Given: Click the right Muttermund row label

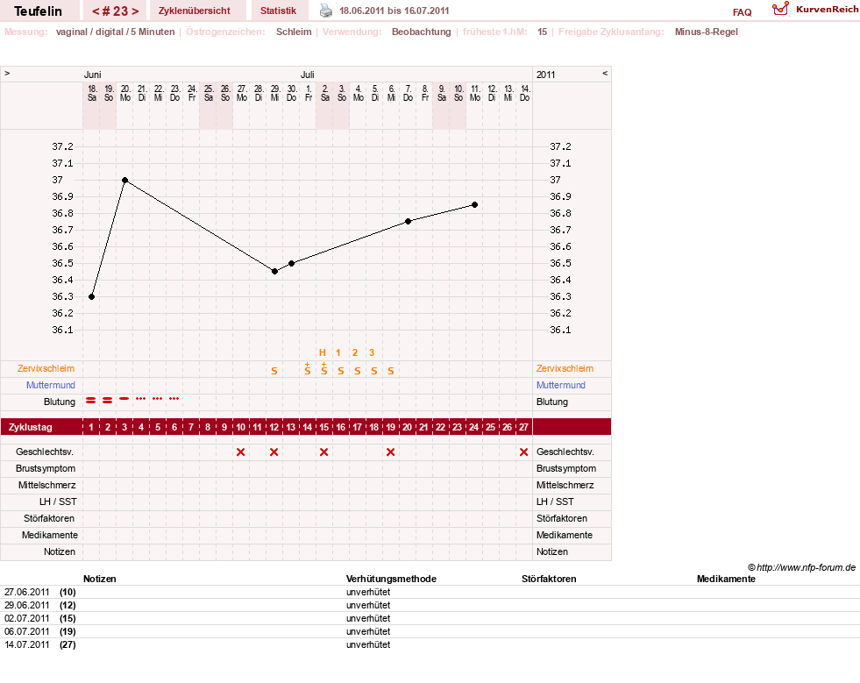Looking at the screenshot, I should click(x=560, y=385).
